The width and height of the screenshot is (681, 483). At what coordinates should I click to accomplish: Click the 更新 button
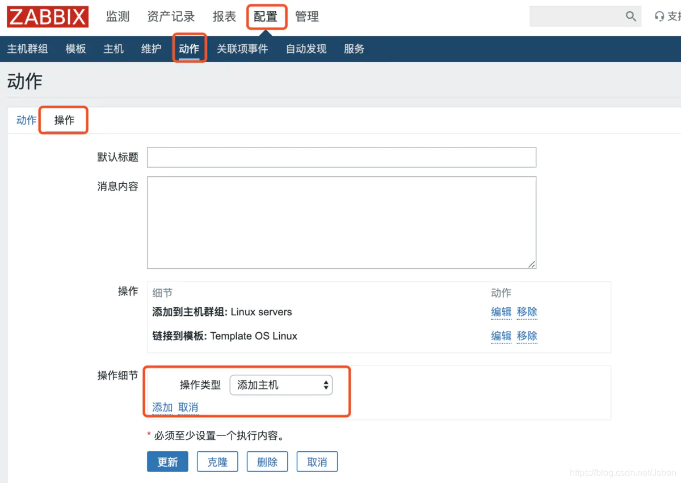(167, 462)
